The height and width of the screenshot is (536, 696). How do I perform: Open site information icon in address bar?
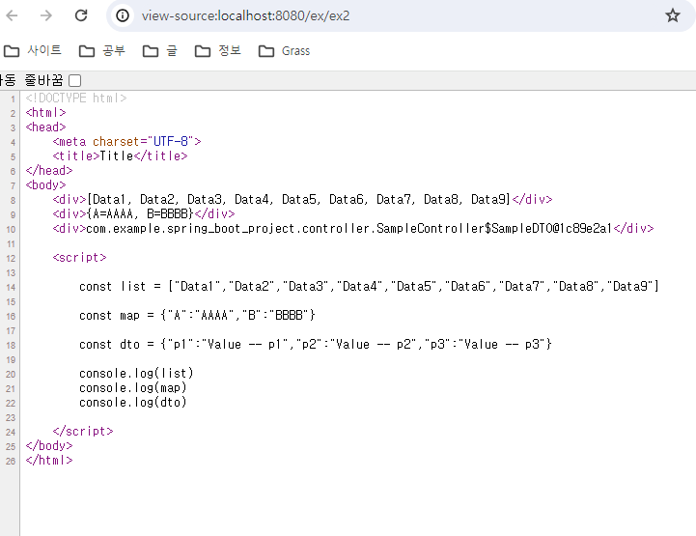123,15
